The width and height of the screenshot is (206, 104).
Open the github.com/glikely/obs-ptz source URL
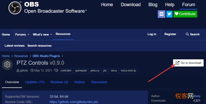74,102
